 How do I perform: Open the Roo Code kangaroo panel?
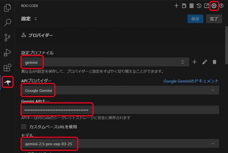[8, 82]
